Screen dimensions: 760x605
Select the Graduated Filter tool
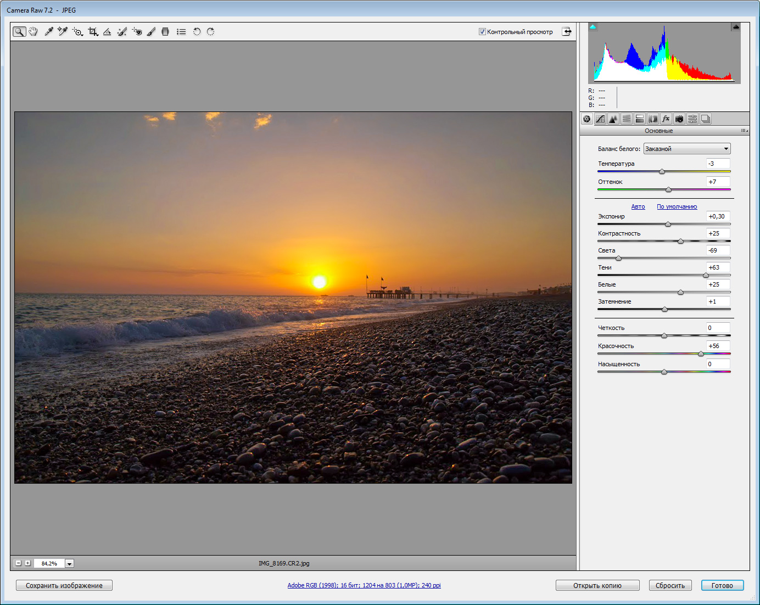click(x=165, y=32)
